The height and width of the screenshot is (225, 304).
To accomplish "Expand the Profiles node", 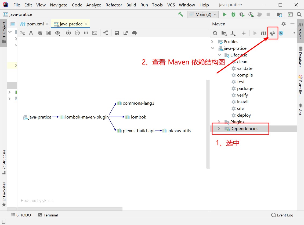I will 212,41.
